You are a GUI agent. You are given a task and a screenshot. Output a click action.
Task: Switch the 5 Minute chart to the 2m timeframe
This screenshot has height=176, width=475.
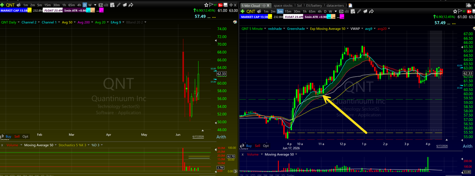point(273,11)
